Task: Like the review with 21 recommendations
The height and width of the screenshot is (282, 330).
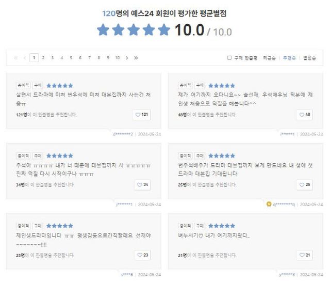Action: (x=305, y=255)
